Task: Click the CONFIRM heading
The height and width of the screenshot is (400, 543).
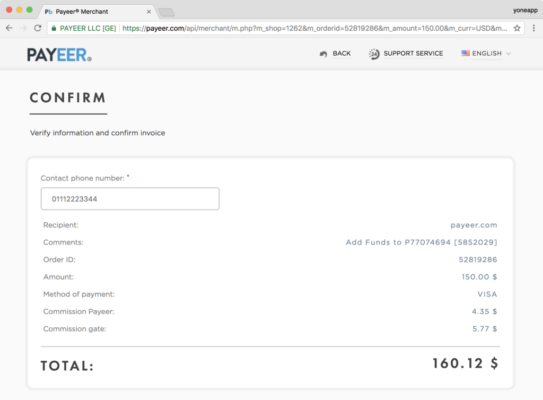Action: [68, 98]
